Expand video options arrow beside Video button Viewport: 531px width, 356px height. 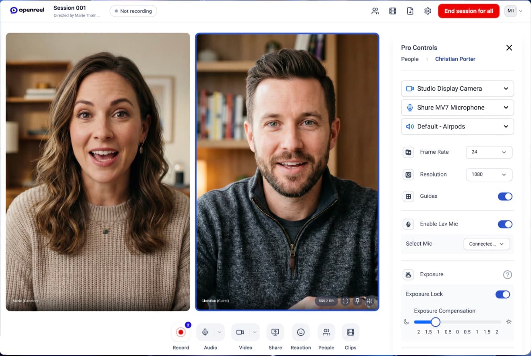point(255,332)
